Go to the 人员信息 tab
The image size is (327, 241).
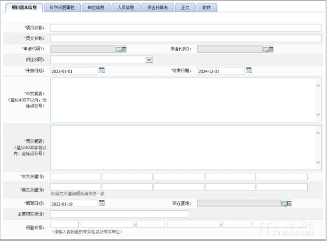pos(126,8)
